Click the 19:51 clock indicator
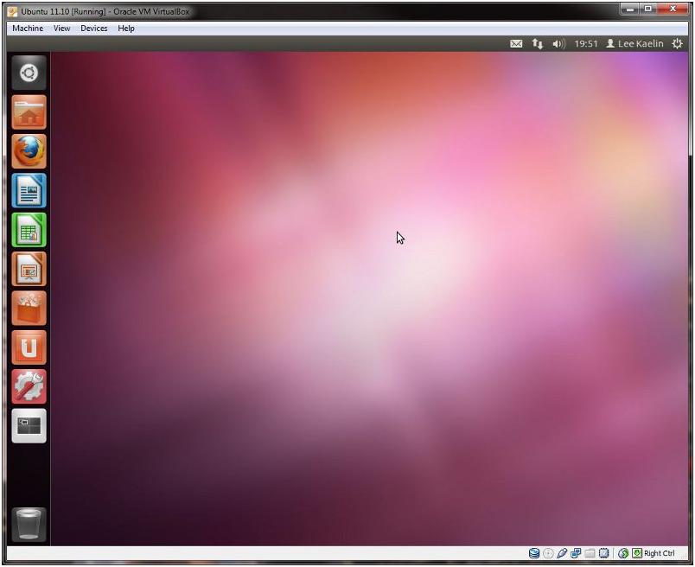 [586, 43]
